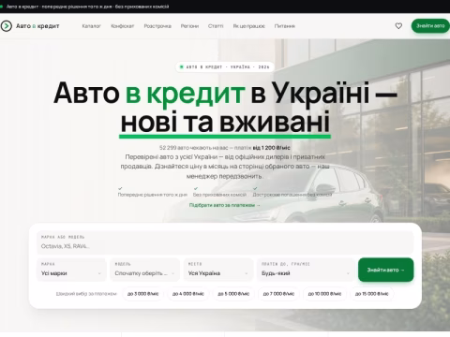This screenshot has height=337, width=450.
Task: Open the Як це працює page
Action: (249, 26)
